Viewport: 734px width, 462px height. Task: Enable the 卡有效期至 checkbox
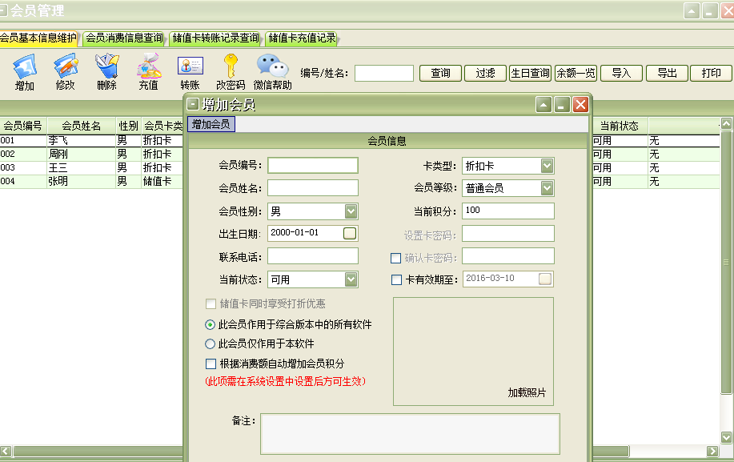tap(396, 279)
